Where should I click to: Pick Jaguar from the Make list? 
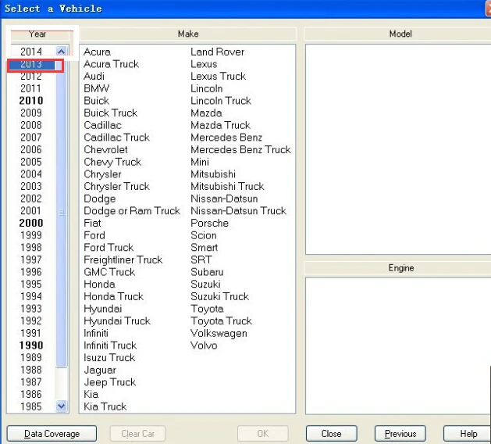(100, 370)
